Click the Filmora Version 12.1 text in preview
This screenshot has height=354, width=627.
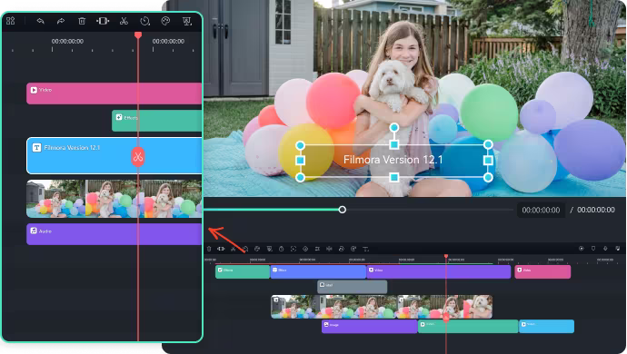tap(393, 160)
